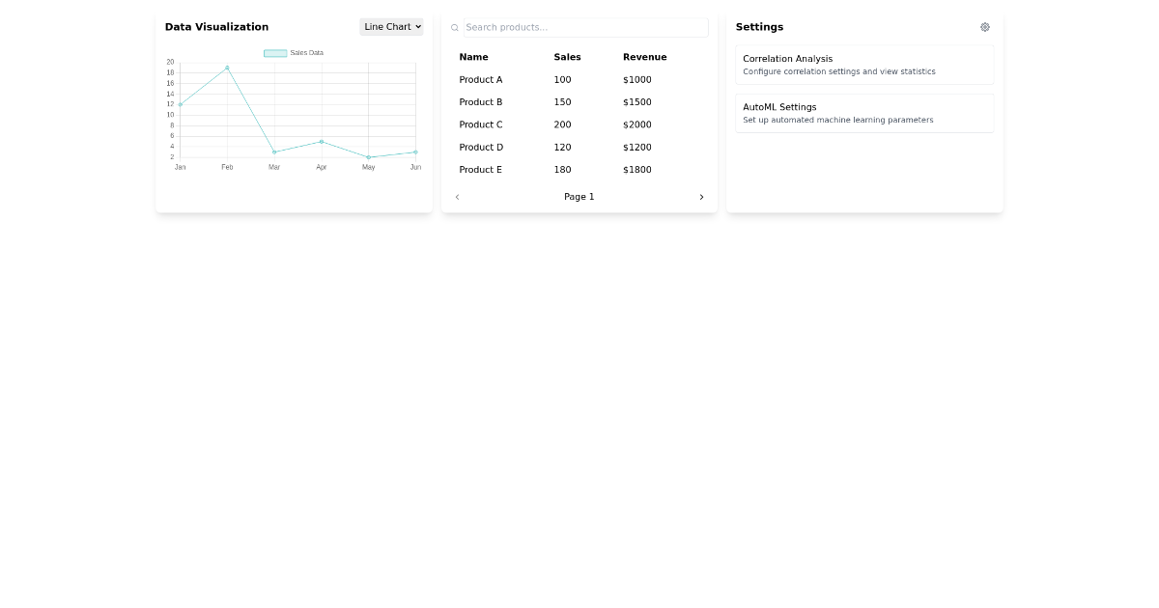This screenshot has height=608, width=1159.
Task: Click the Settings panel header
Action: [x=759, y=26]
